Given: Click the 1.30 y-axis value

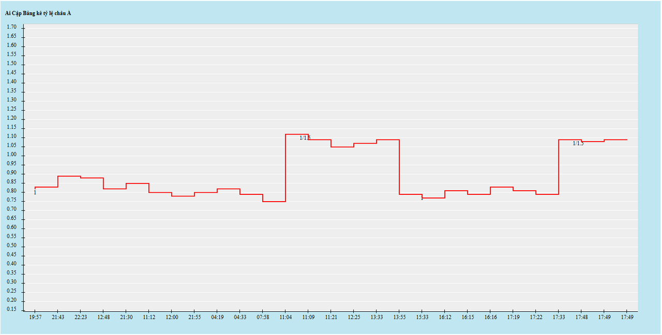Looking at the screenshot, I should [12, 100].
